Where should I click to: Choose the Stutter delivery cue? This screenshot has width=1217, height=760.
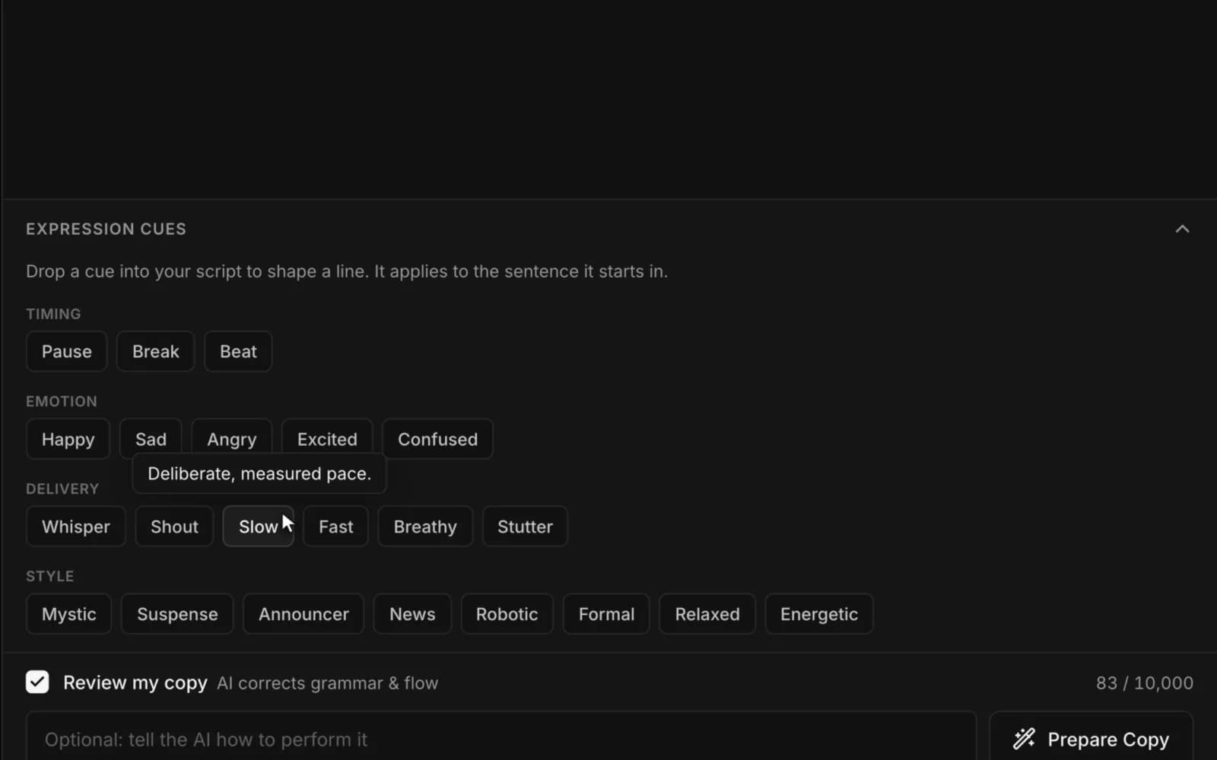click(525, 527)
